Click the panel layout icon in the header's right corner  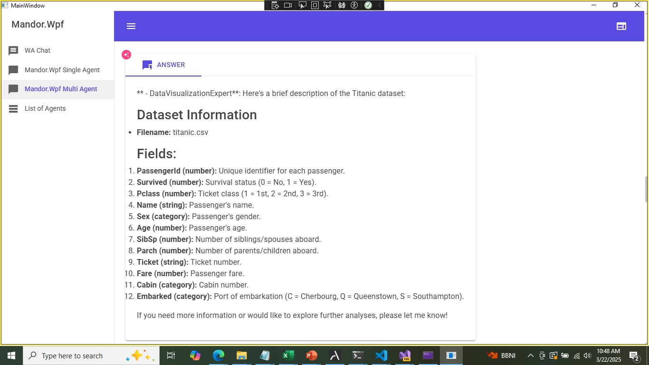tap(621, 26)
